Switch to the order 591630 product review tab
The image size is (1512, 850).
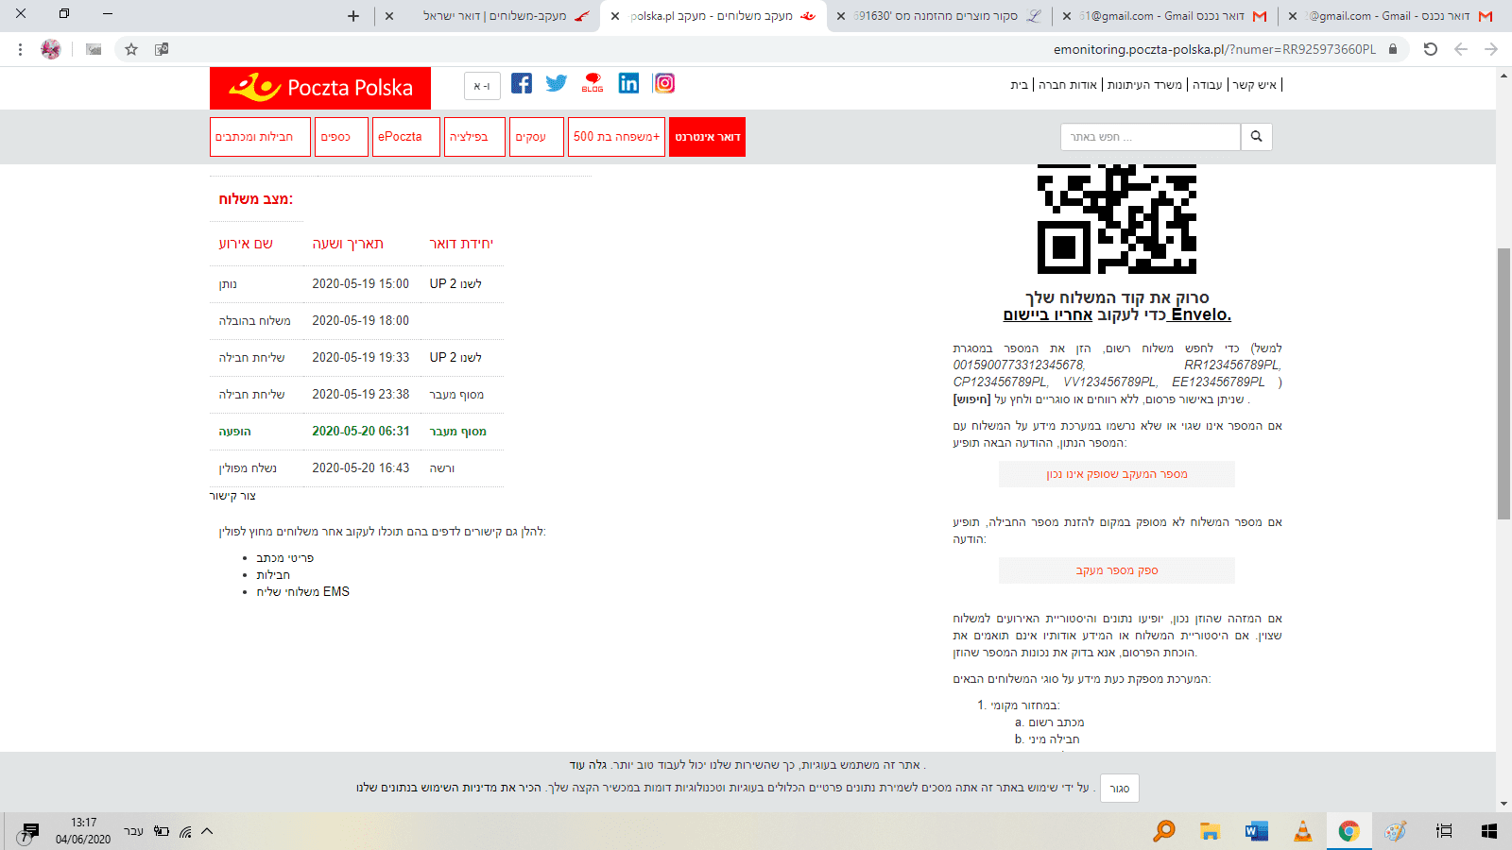(x=936, y=16)
